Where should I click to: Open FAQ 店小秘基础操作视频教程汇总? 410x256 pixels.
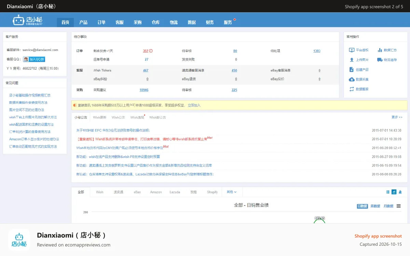[30, 95]
